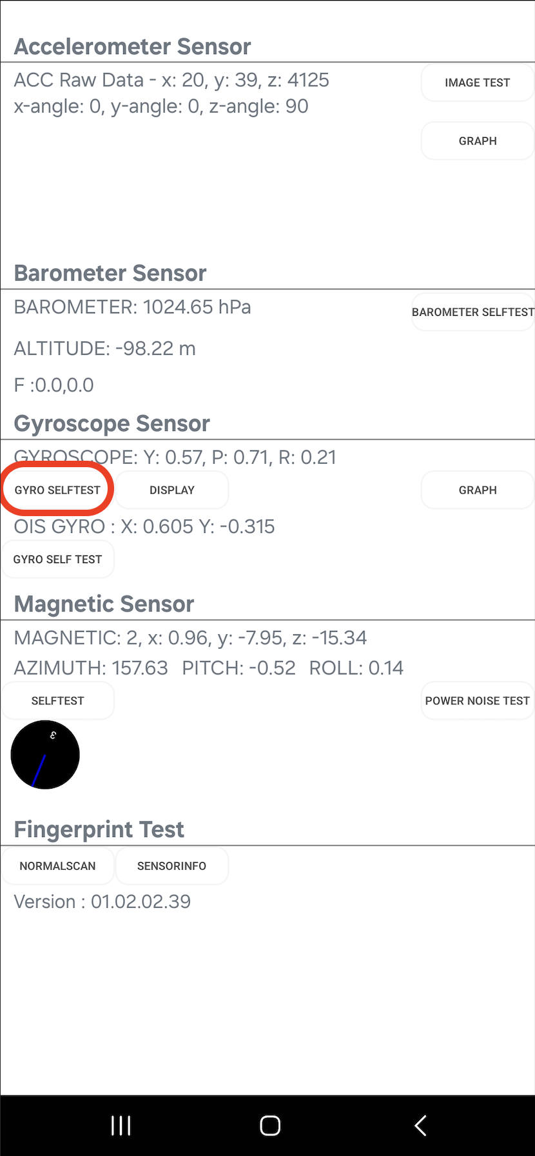Tap the Android back navigation icon
Screen dimensions: 535x1156
point(420,1125)
